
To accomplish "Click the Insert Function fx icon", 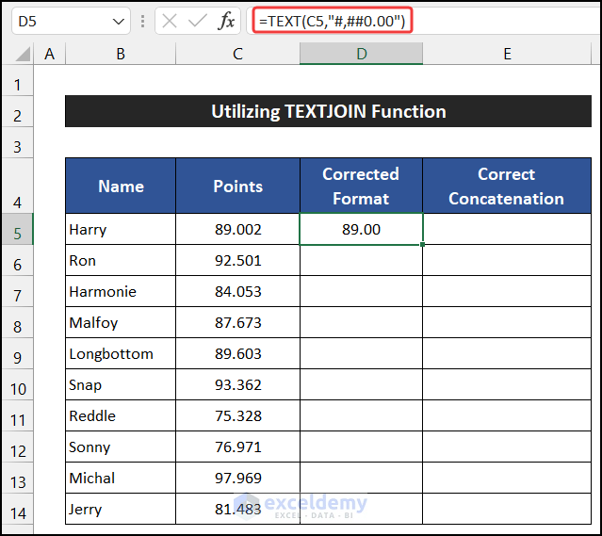I will [x=226, y=21].
